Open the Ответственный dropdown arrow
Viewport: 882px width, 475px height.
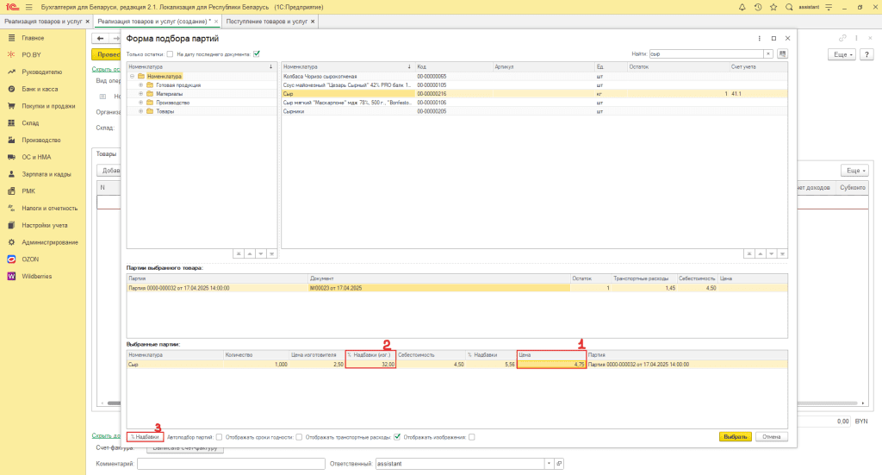[549, 464]
